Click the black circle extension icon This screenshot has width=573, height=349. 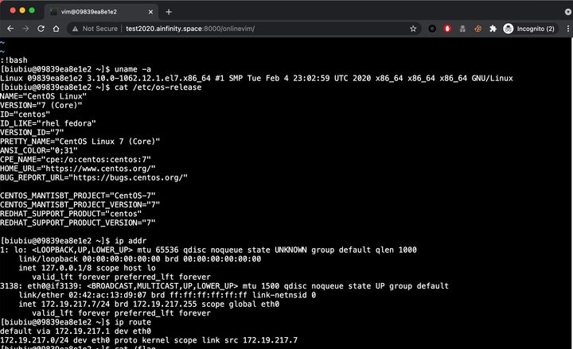pos(432,29)
